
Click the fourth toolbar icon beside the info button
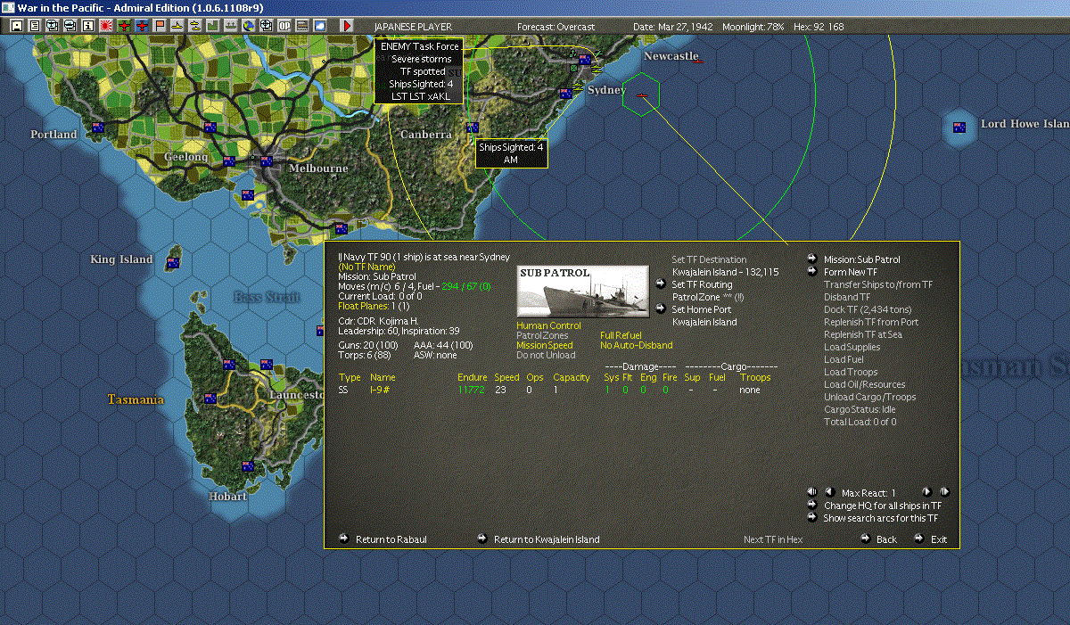[70, 26]
